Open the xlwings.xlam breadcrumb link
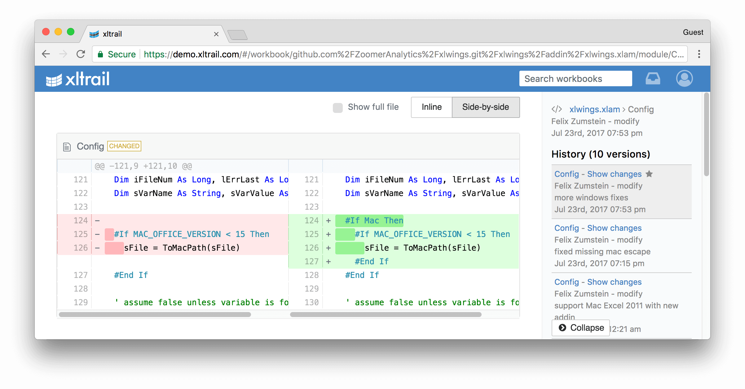This screenshot has width=745, height=389. 594,109
